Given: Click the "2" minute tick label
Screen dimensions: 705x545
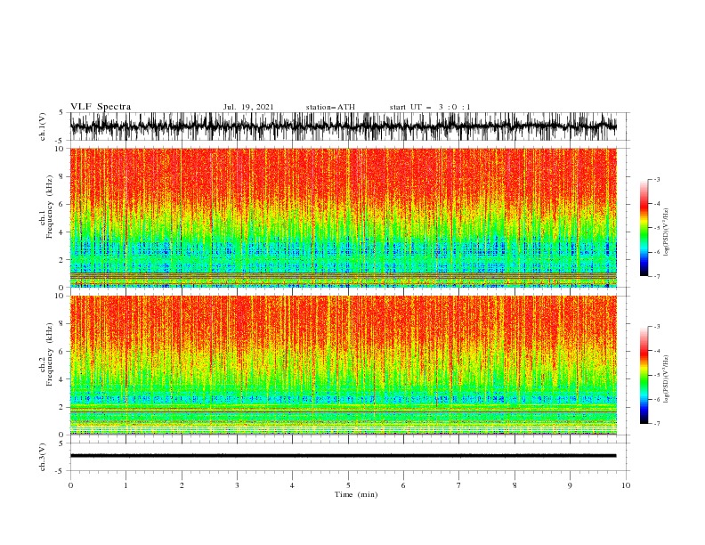Looking at the screenshot, I should [x=182, y=485].
